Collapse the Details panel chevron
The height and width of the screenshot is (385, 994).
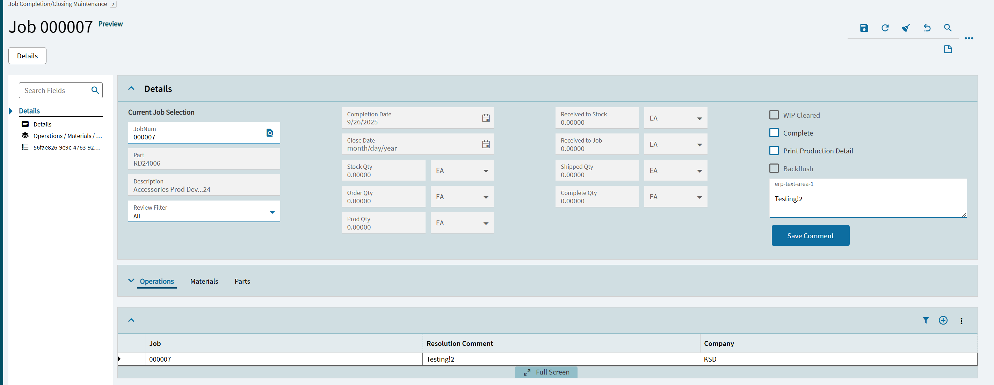[x=131, y=88]
